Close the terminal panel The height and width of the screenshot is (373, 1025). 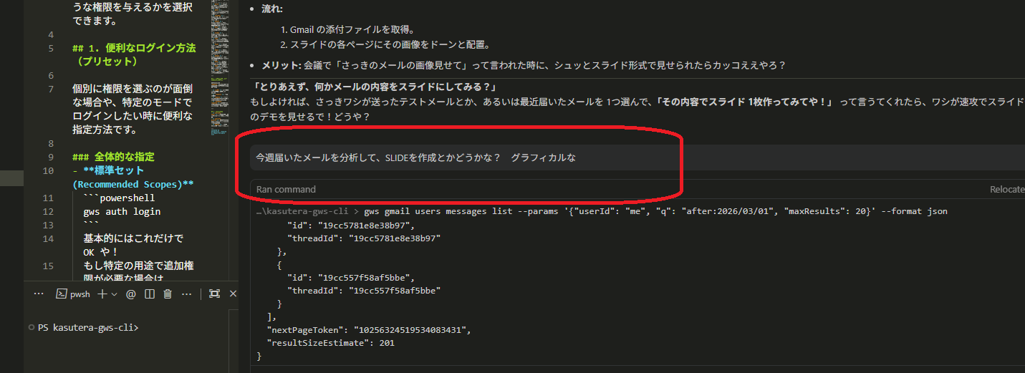click(x=233, y=294)
